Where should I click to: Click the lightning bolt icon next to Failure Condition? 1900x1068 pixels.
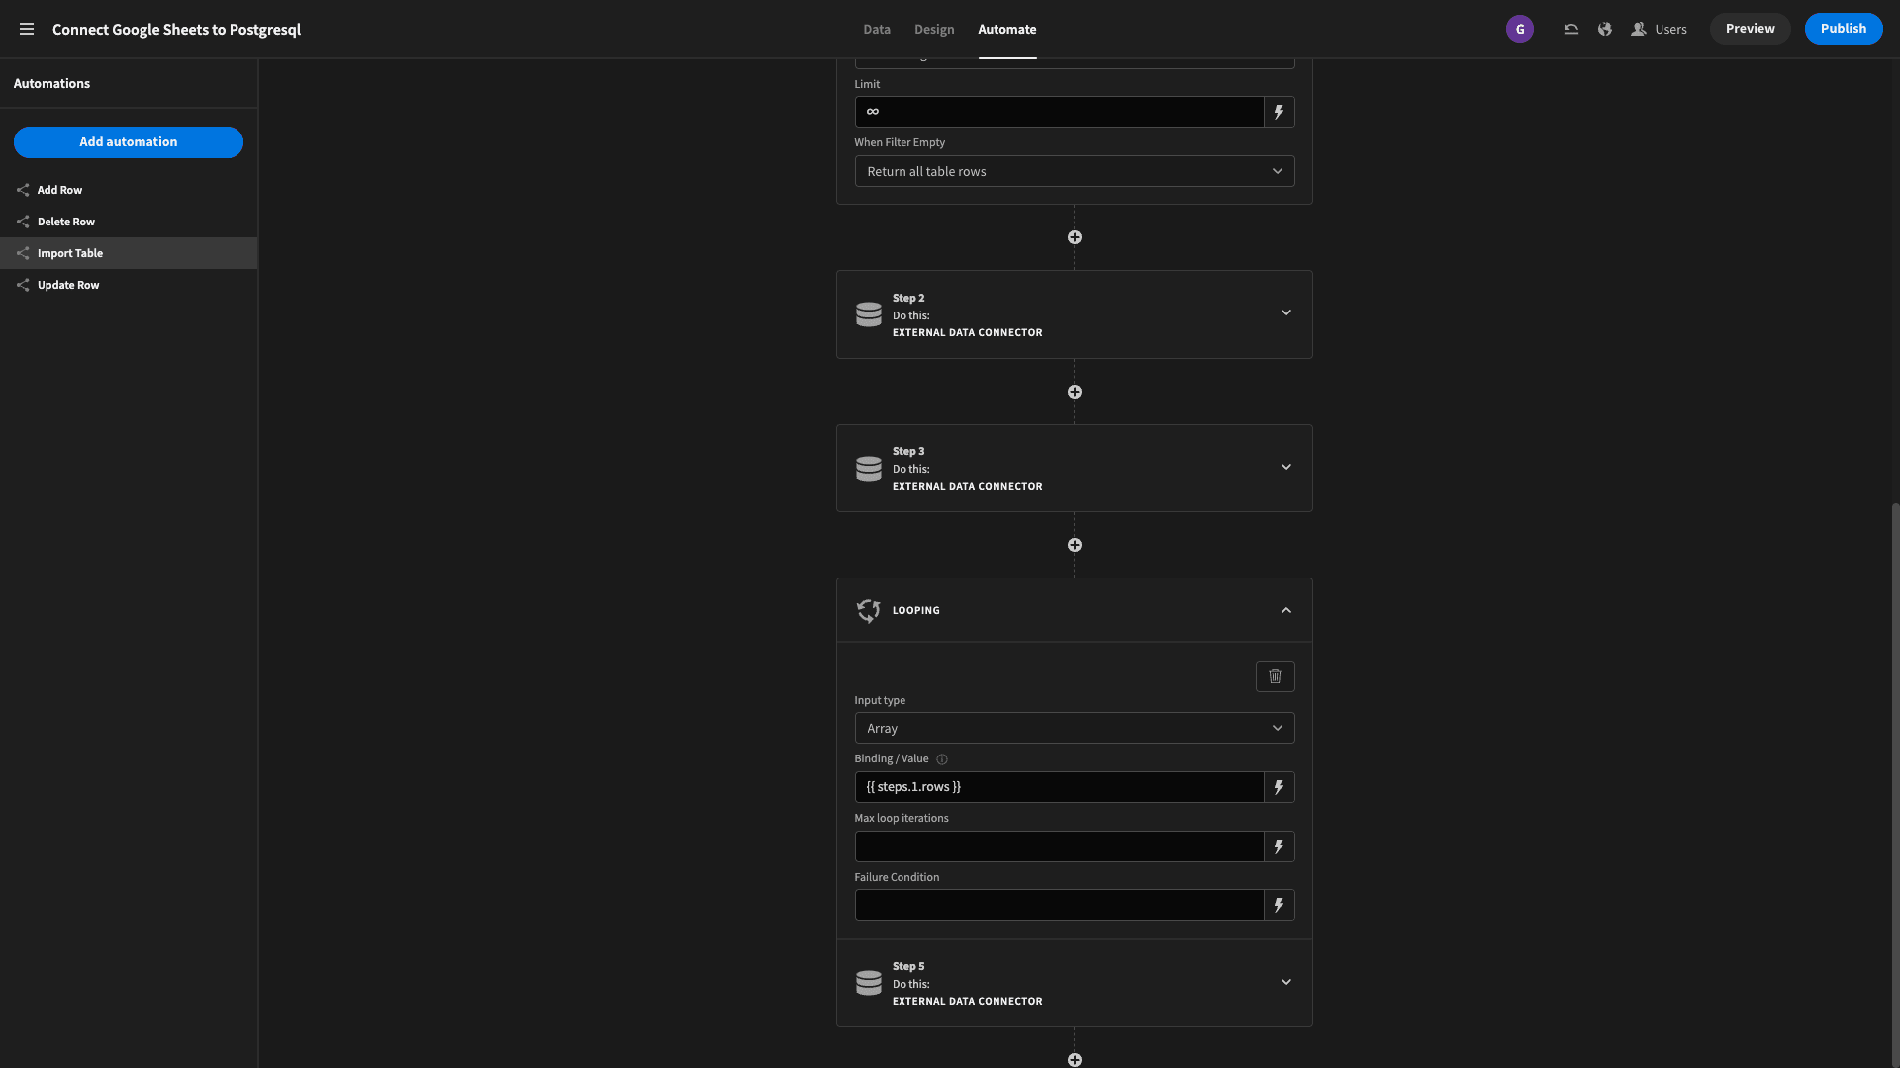1279,904
